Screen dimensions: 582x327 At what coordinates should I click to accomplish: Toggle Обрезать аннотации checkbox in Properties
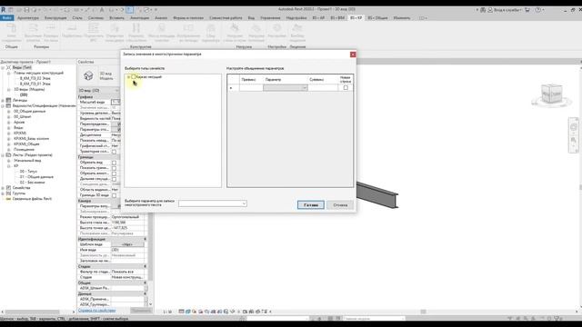click(114, 173)
